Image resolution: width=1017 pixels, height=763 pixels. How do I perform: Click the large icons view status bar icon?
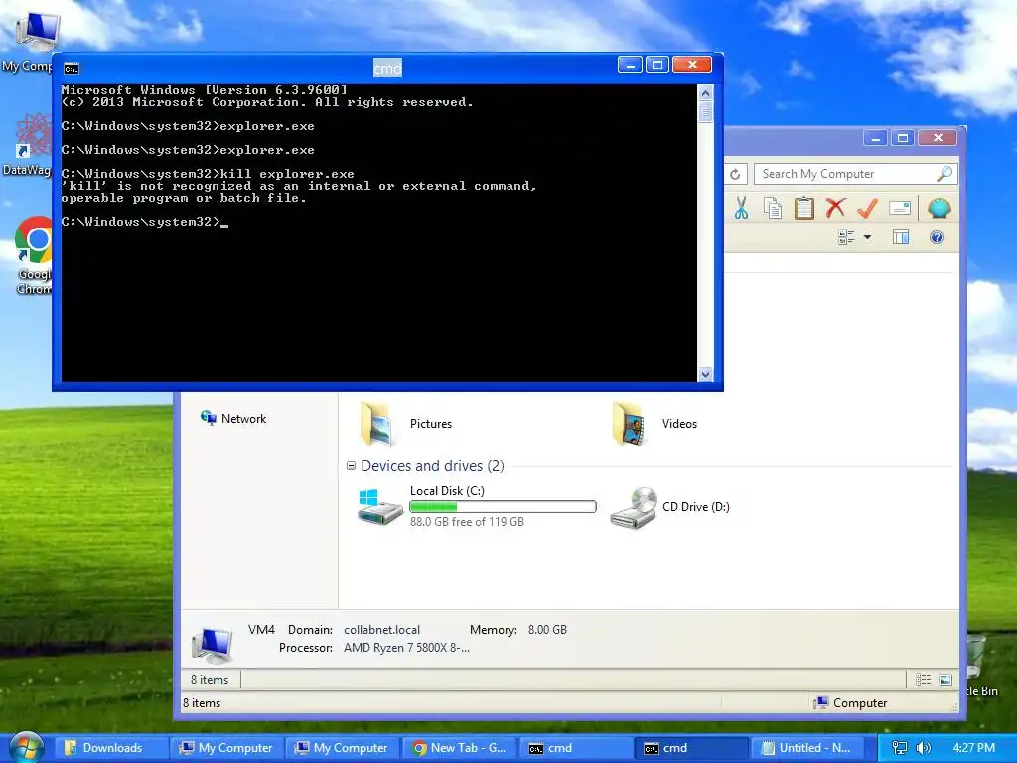pyautogui.click(x=945, y=680)
